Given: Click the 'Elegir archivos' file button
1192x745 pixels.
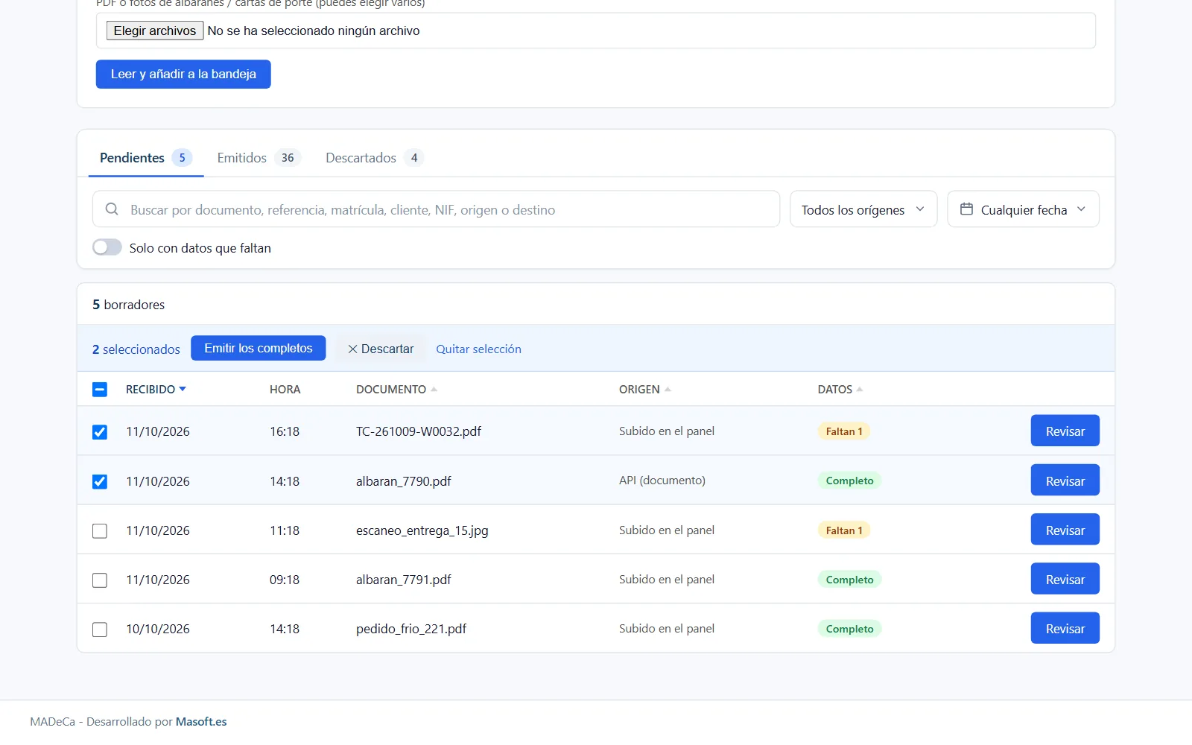Looking at the screenshot, I should [155, 31].
